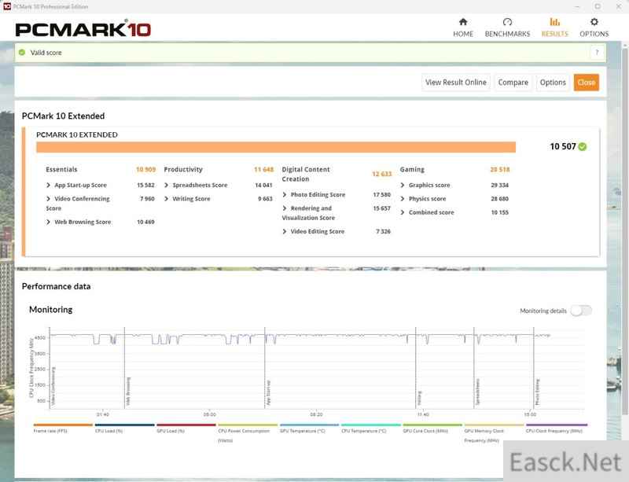629x482 pixels.
Task: Select the Frame rate (FPS) legend swatch
Action: [x=63, y=425]
